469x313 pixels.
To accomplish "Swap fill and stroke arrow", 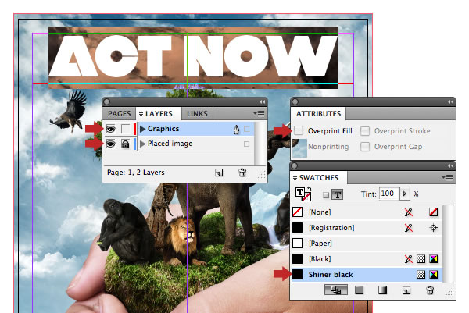I will coord(310,189).
